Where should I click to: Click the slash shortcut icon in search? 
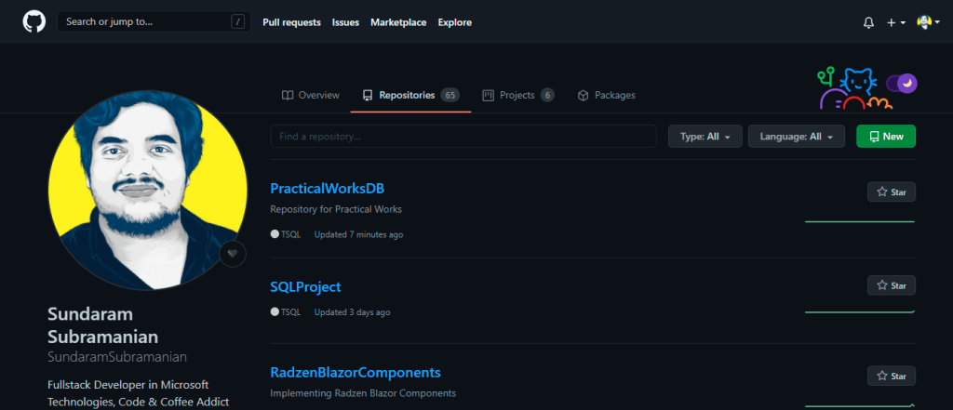[238, 21]
